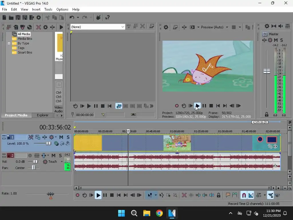Open video preview Project Properties gear
Image resolution: width=293 pixels, height=220 pixels.
(x=166, y=27)
